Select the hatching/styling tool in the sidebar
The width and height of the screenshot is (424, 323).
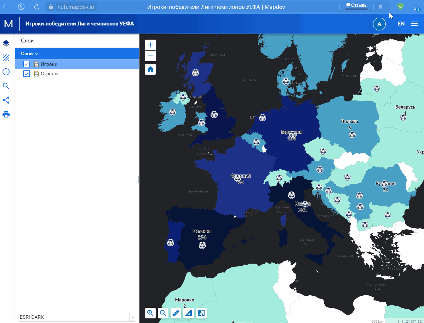(x=6, y=58)
